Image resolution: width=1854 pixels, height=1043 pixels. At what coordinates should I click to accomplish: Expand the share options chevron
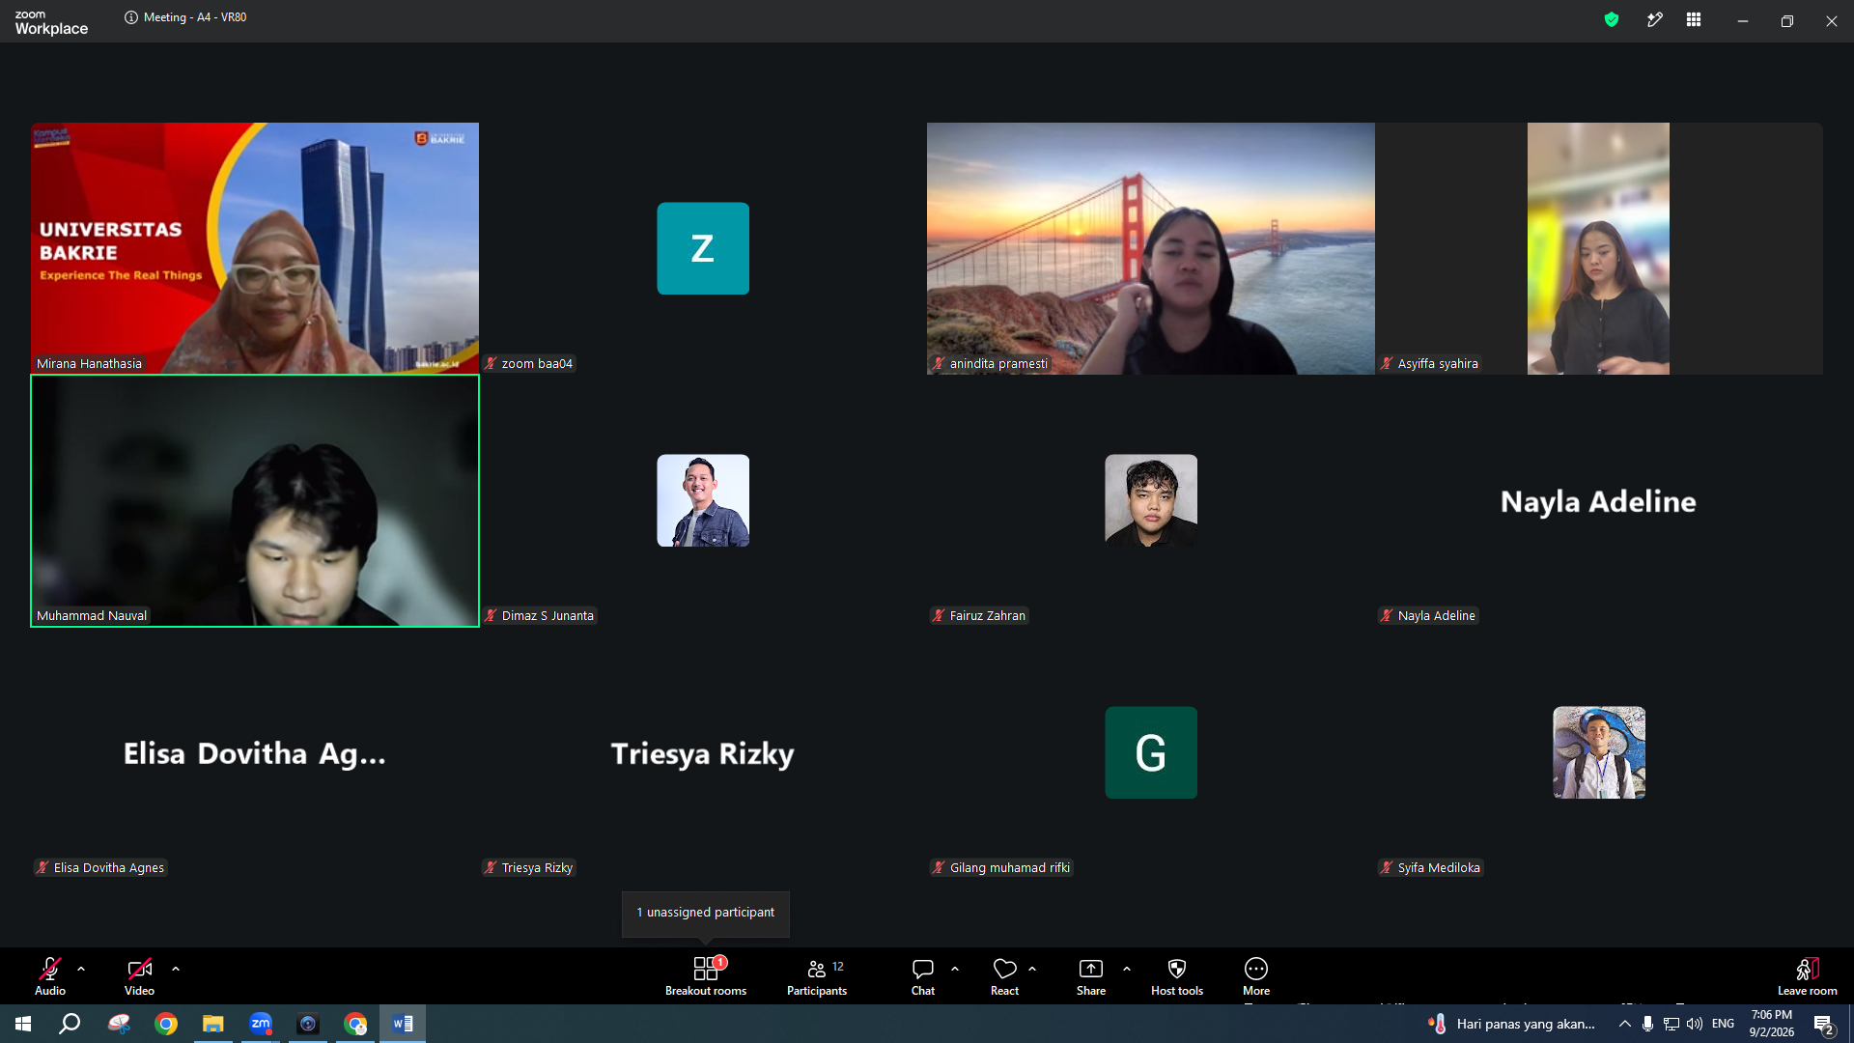(1127, 969)
